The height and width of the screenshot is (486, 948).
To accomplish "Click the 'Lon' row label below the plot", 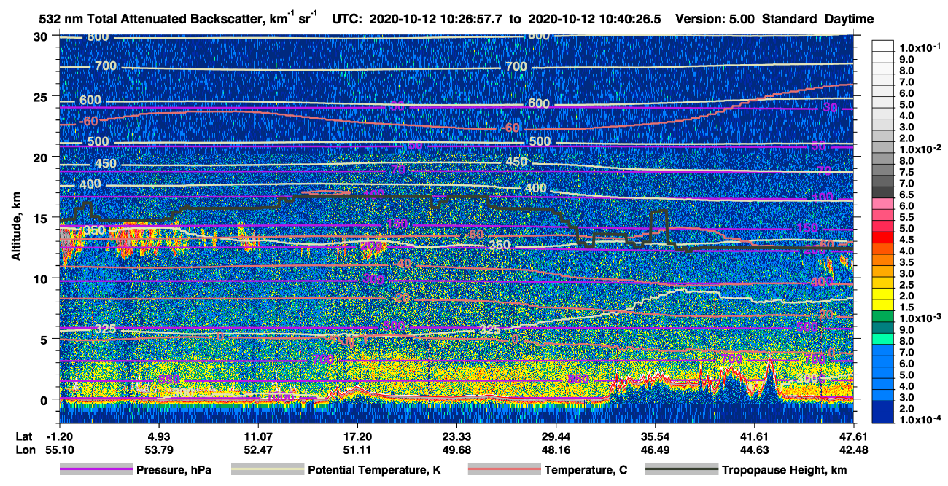I will tap(25, 450).
